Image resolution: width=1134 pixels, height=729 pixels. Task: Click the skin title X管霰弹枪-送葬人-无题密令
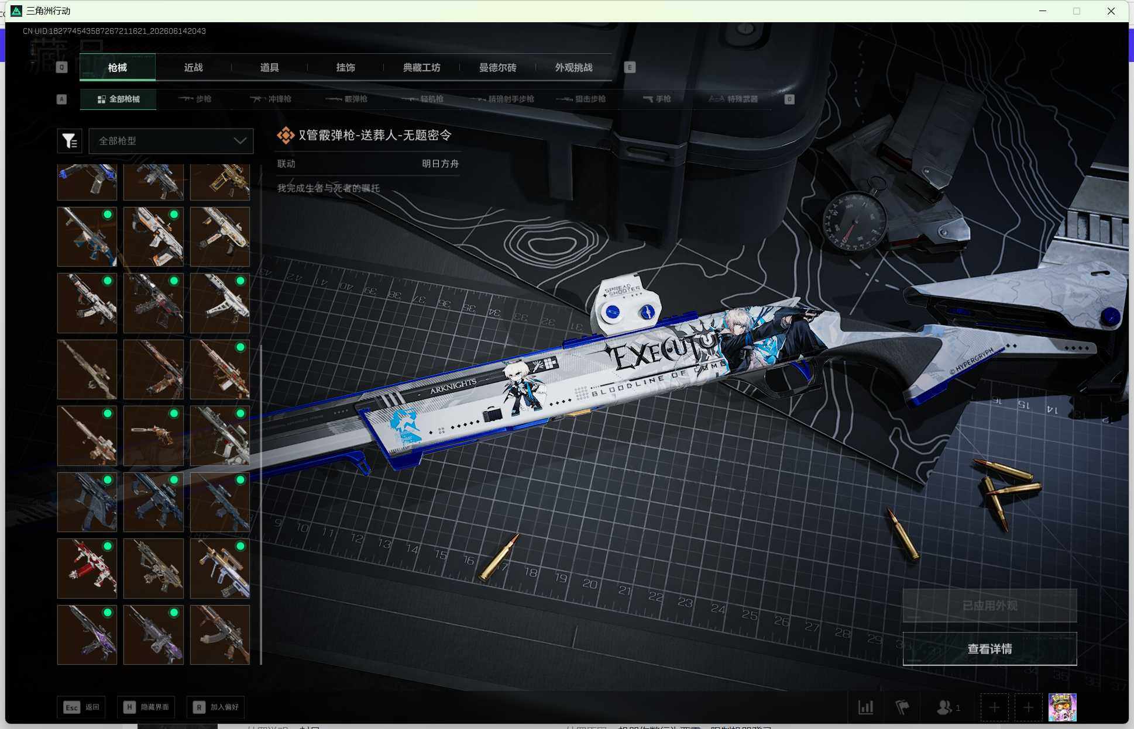point(375,135)
